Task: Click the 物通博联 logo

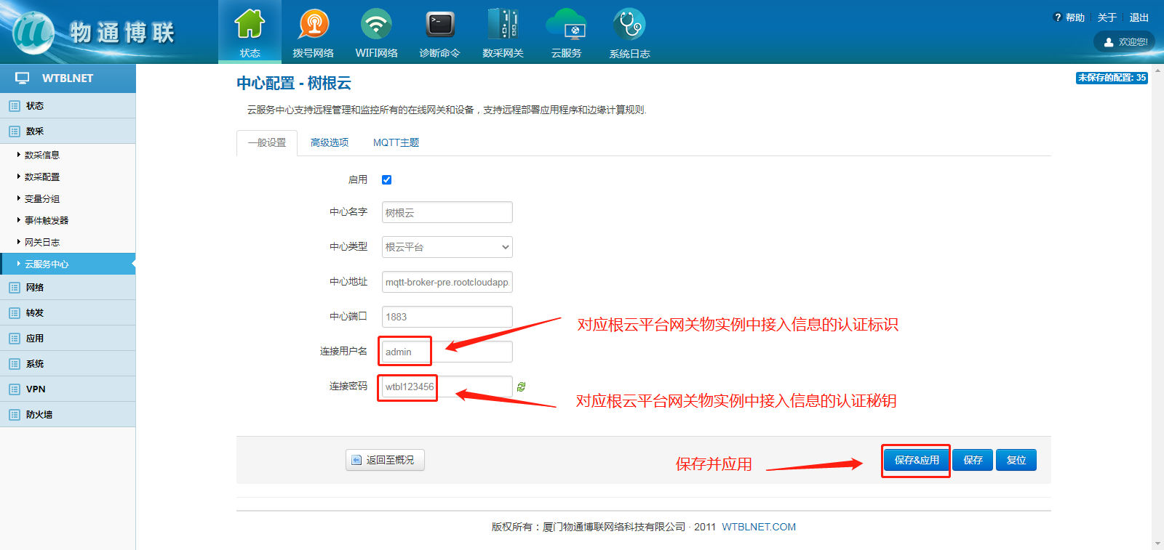Action: (95, 33)
